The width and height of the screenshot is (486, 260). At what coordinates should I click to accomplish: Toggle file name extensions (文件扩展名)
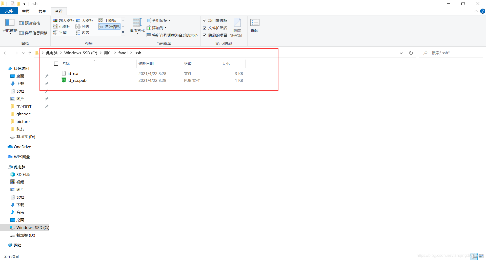(215, 28)
